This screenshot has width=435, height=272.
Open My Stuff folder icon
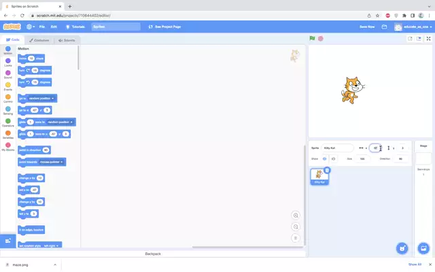pyautogui.click(x=384, y=27)
